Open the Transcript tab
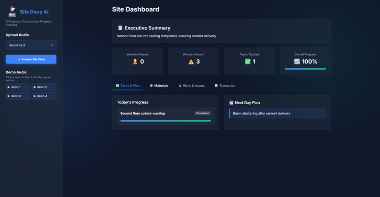The height and width of the screenshot is (197, 380). 225,85
